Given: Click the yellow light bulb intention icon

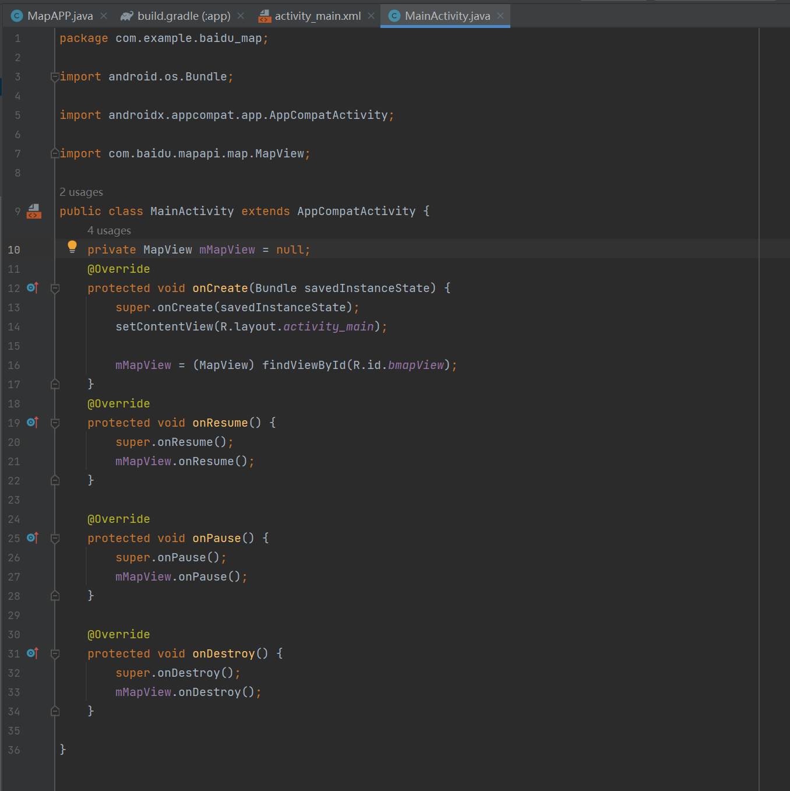Looking at the screenshot, I should 72,247.
